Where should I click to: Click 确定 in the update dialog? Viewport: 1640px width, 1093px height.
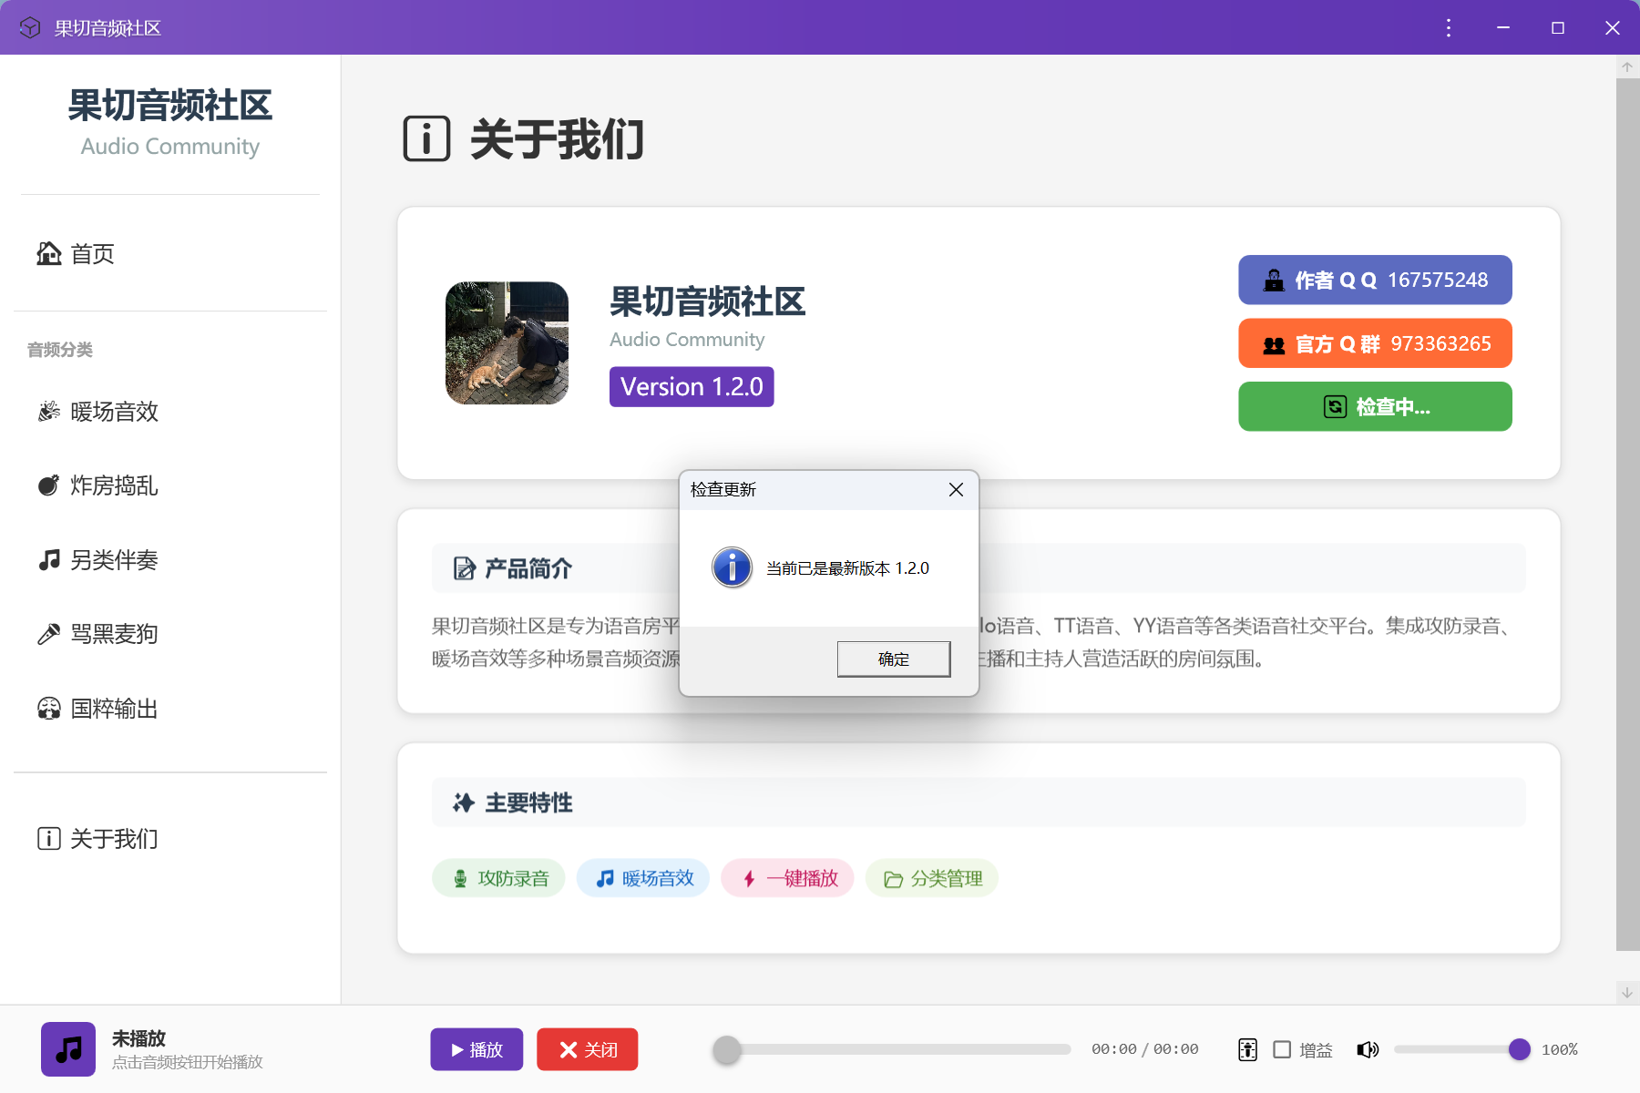[893, 659]
